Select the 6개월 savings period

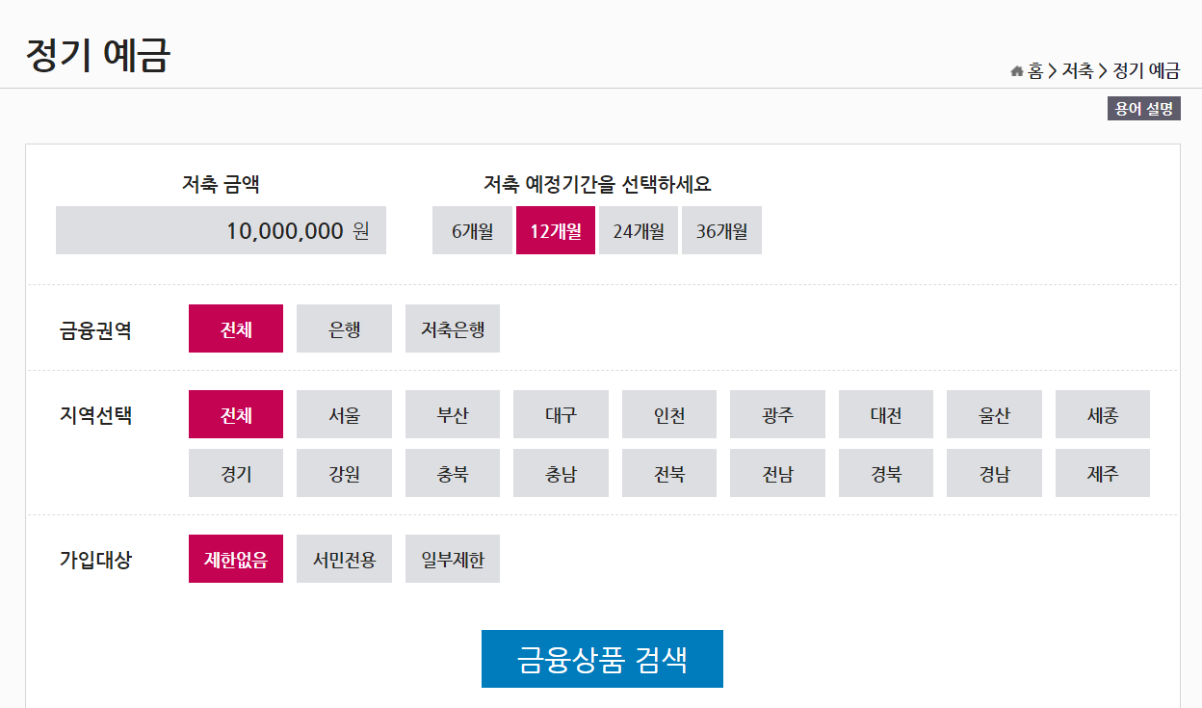tap(472, 230)
